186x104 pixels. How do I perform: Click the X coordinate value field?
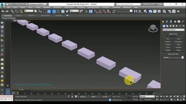tap(83, 96)
